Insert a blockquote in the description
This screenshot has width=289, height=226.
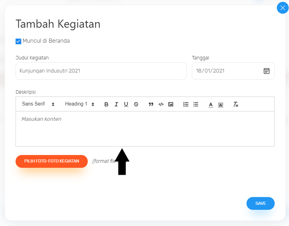click(x=151, y=104)
